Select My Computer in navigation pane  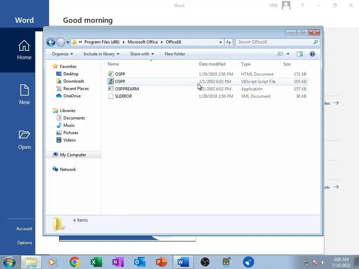(73, 154)
